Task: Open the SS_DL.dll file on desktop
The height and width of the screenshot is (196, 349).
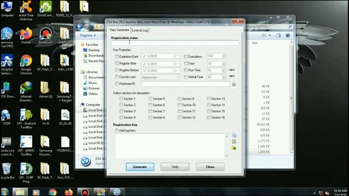Action: [65, 117]
